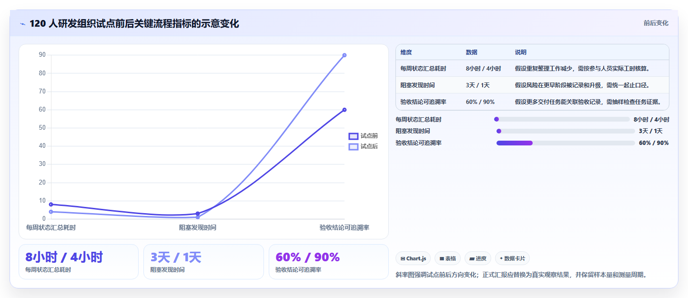Click the 8小时 / 4小时 data card
Screen dimensions: 688x298
click(79, 262)
